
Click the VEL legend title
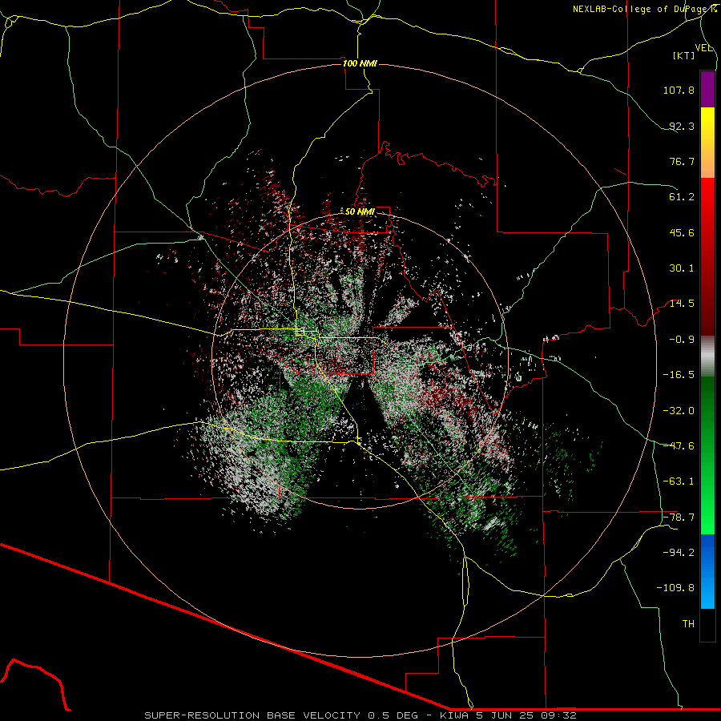[x=703, y=48]
